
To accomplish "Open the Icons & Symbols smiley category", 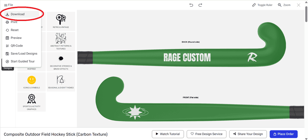I will click(x=31, y=82).
